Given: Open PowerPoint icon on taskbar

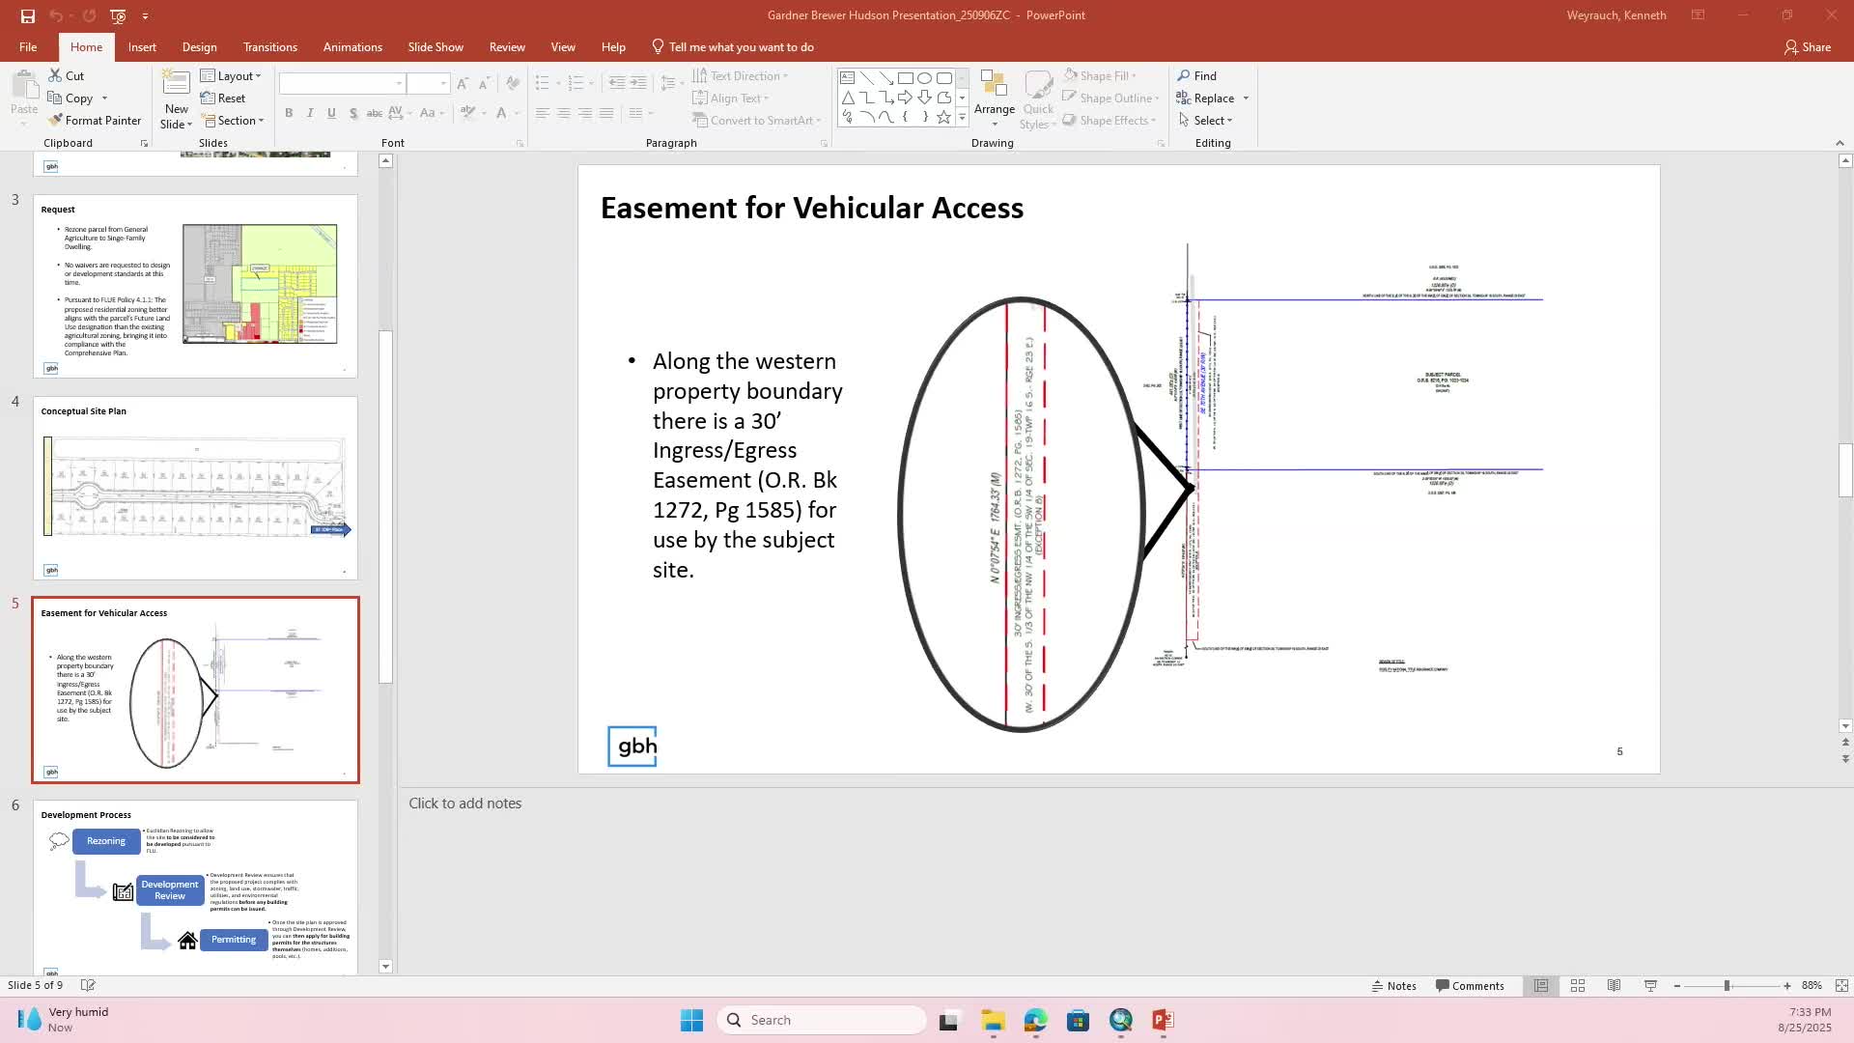Looking at the screenshot, I should tap(1163, 1021).
